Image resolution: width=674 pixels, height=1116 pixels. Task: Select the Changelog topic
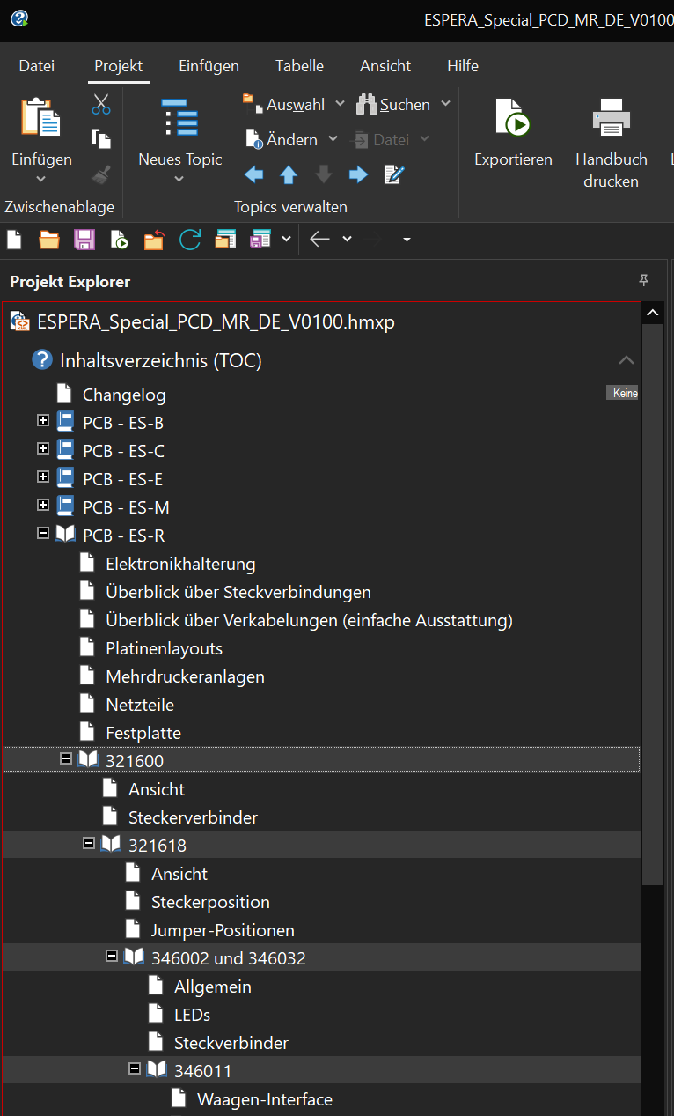[x=124, y=395]
